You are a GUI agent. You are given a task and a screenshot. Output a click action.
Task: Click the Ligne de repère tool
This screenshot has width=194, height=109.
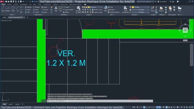pyautogui.click(x=68, y=10)
